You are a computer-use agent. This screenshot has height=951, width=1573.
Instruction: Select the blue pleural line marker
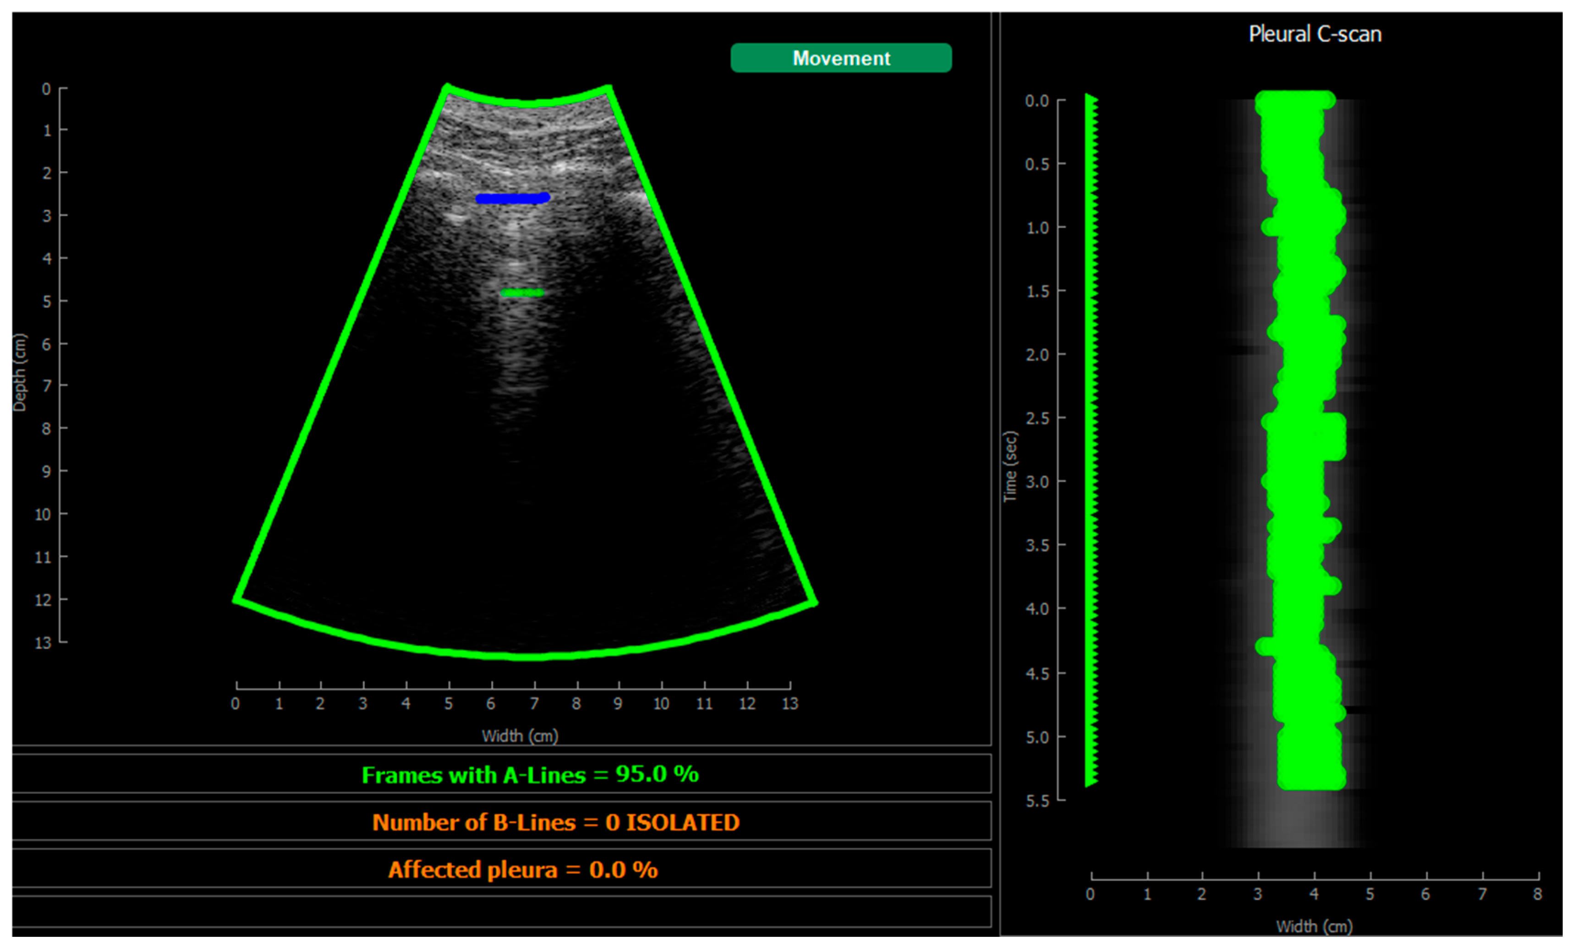pos(512,198)
